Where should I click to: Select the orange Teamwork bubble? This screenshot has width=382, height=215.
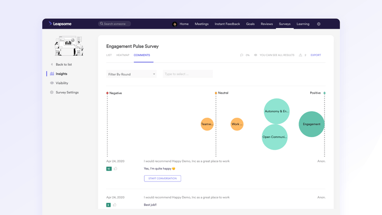coord(207,124)
